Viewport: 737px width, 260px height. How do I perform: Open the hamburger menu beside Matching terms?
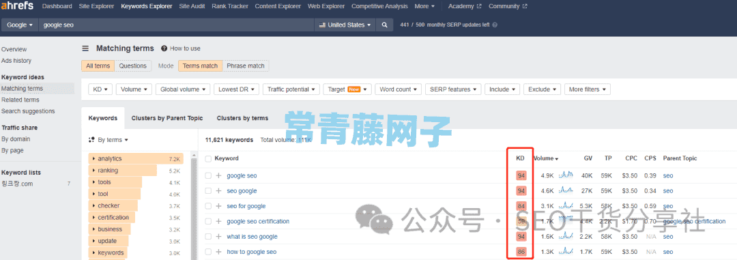pyautogui.click(x=85, y=48)
